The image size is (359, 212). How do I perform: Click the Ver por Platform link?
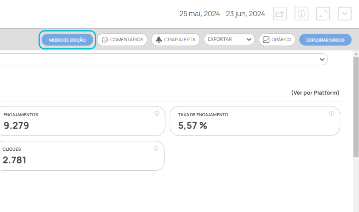coord(315,93)
